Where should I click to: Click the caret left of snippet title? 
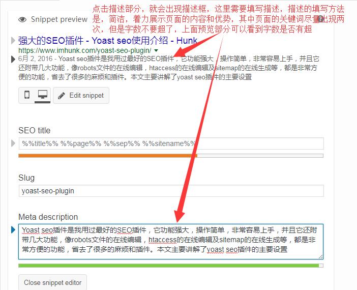[13, 41]
